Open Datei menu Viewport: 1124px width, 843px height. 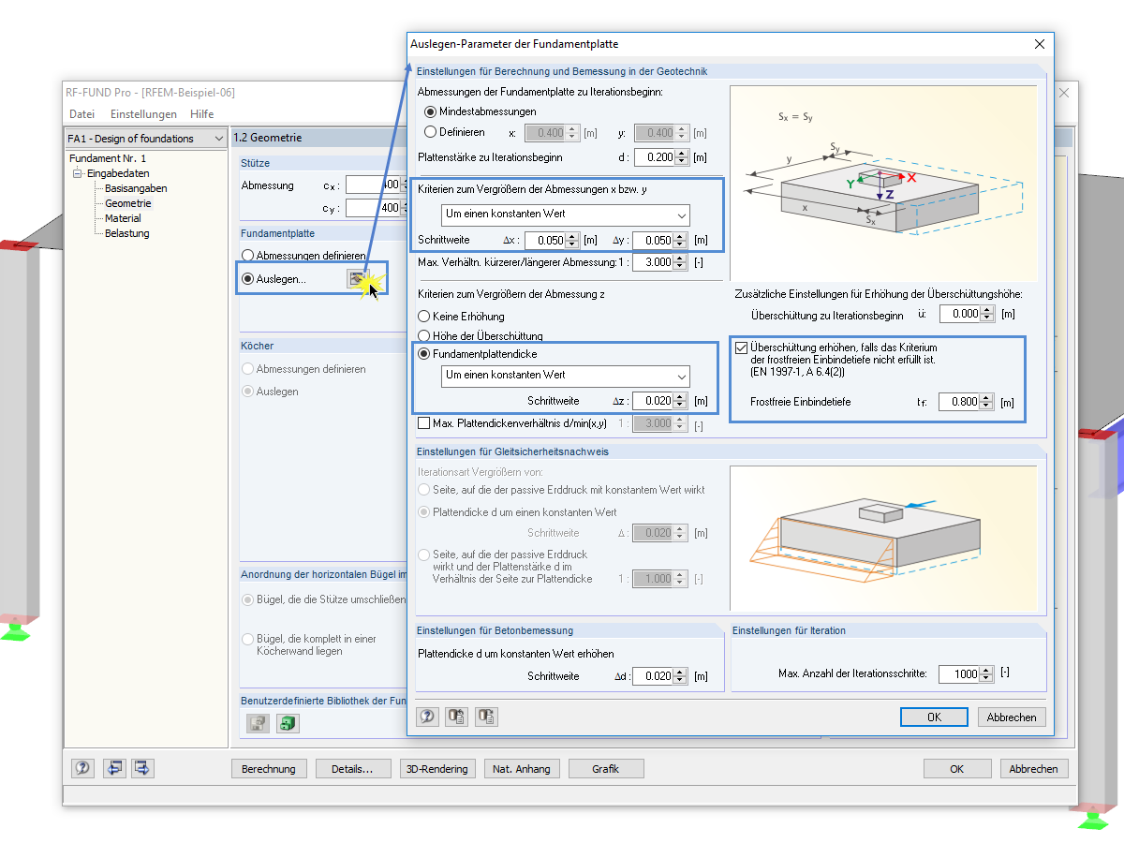[x=81, y=114]
